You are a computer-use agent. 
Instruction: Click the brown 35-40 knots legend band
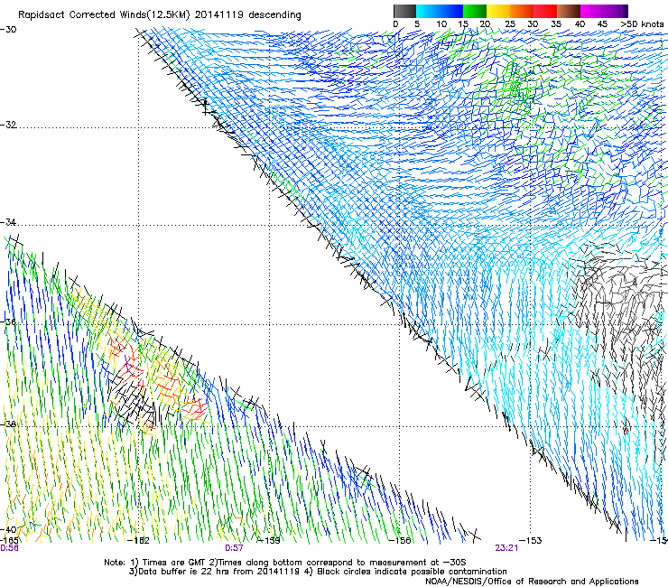click(569, 11)
